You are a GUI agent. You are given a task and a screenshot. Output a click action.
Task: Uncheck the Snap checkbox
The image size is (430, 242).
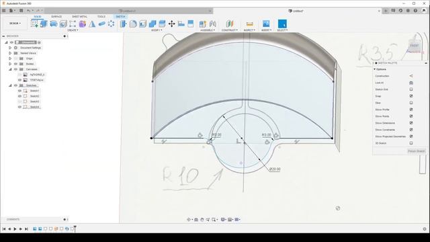411,96
